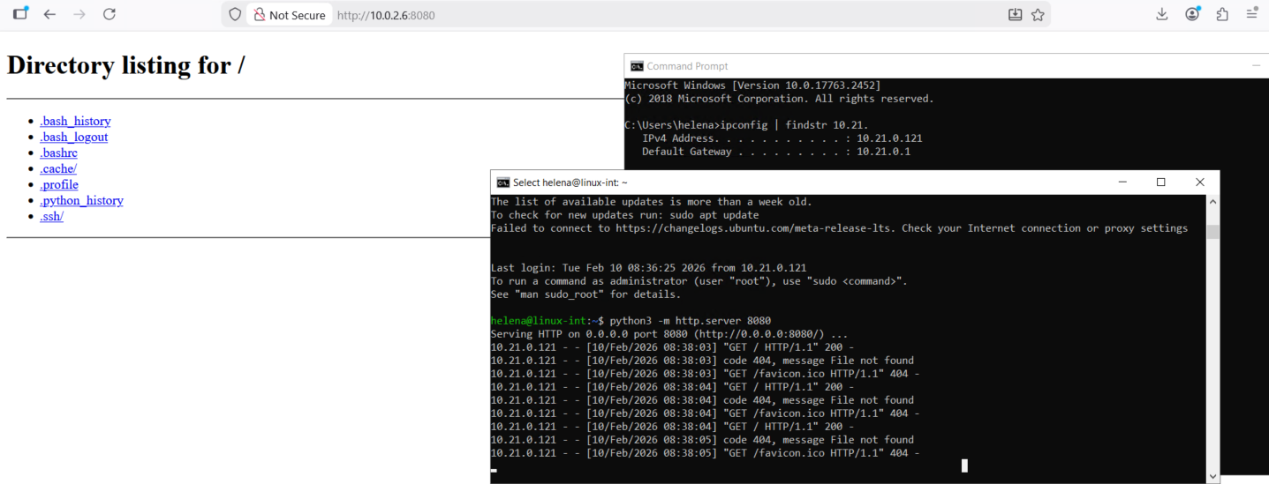Click the Not Secure connection indicator
The width and height of the screenshot is (1269, 484).
point(289,15)
